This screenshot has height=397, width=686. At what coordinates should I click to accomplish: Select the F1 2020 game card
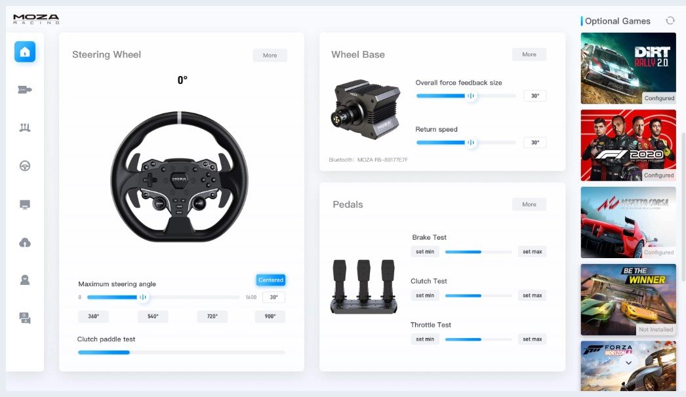pyautogui.click(x=628, y=145)
